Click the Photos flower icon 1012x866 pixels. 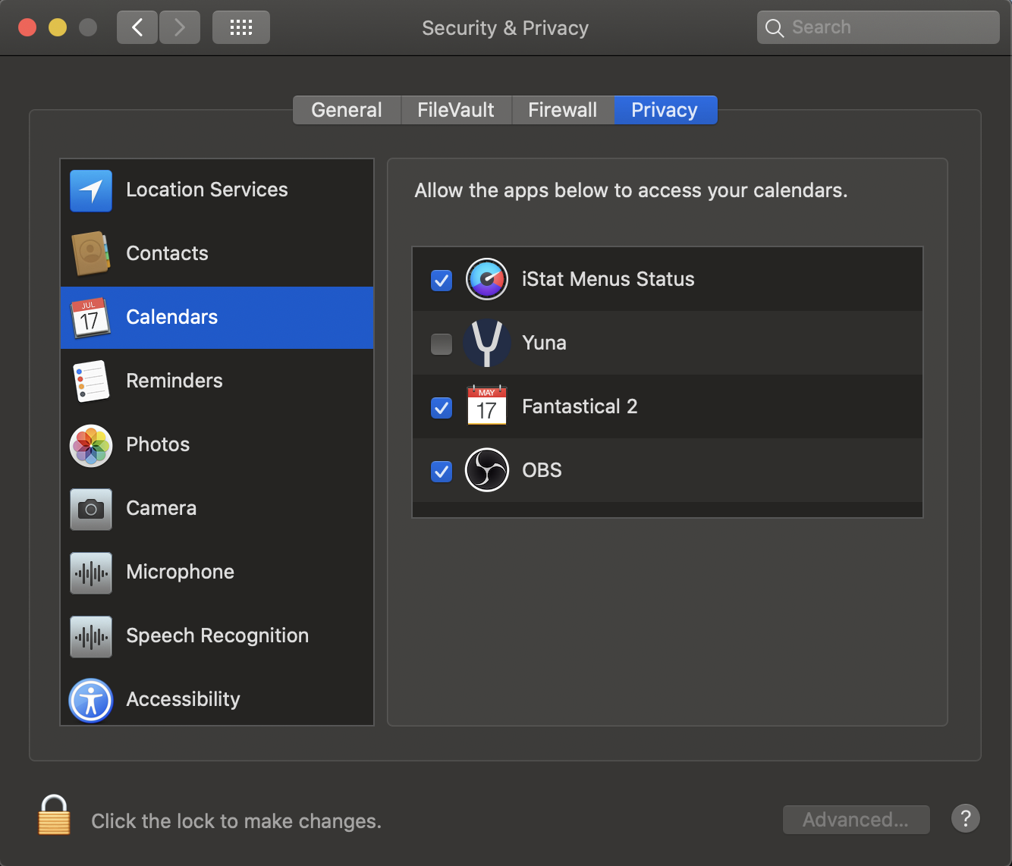(91, 445)
